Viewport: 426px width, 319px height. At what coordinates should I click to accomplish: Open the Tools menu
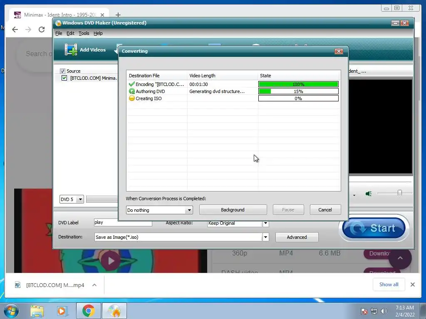(84, 33)
